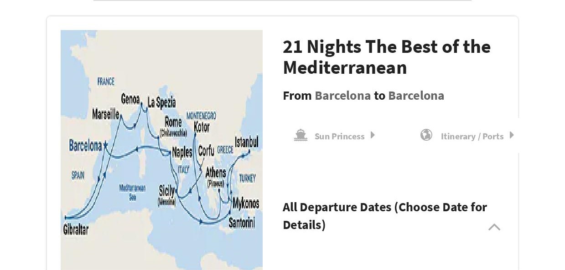This screenshot has height=270, width=565.
Task: Click the Gibraltar label on the map
Action: [76, 229]
